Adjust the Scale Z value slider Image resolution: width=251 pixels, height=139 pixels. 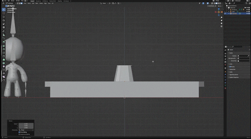(26, 128)
